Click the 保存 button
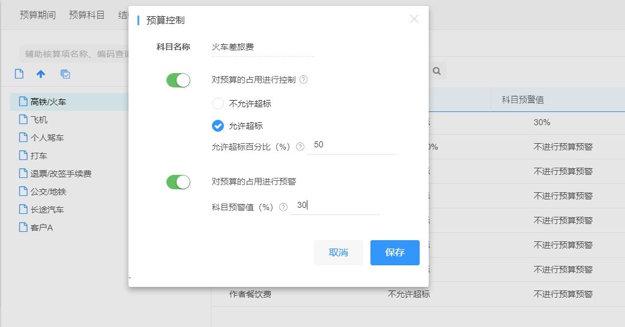Screen dimensions: 625x327 [395, 253]
